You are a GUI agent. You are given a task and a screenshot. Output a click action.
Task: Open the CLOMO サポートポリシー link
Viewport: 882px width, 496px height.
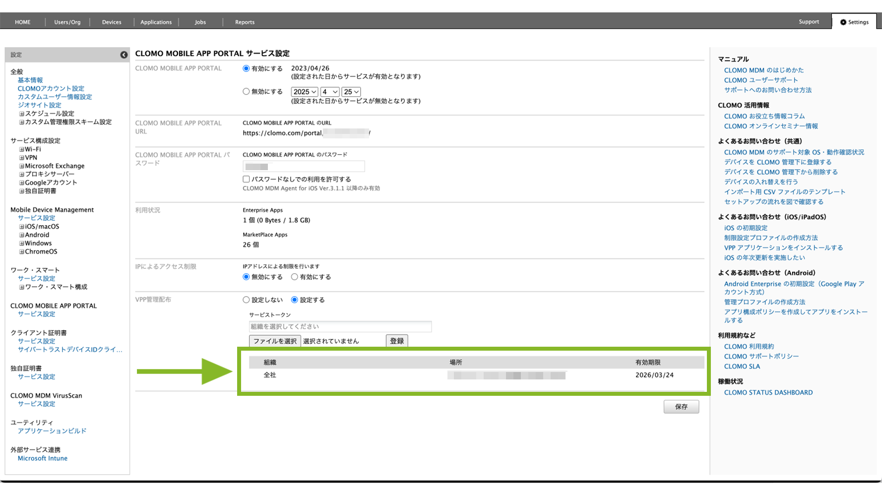761,357
